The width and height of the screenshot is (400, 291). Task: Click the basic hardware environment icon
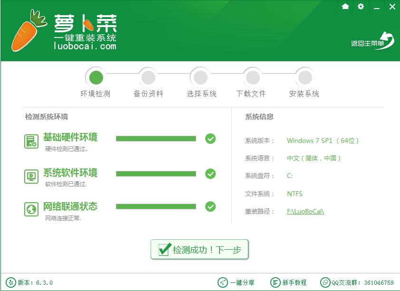(31, 141)
